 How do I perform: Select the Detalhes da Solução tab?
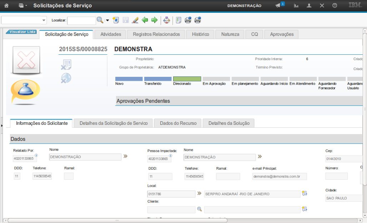[x=228, y=123]
